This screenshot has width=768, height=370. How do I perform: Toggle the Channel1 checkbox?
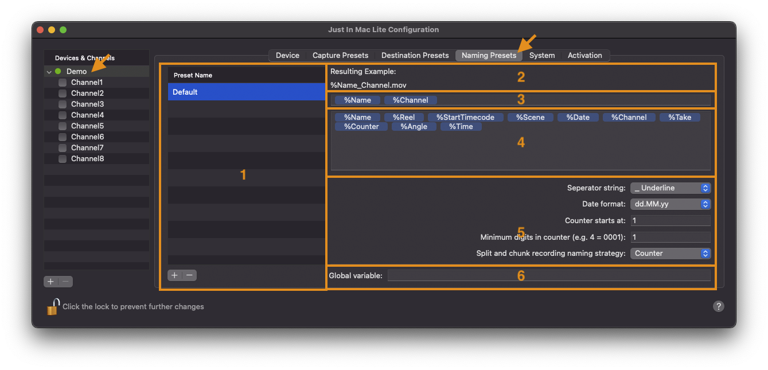click(x=63, y=83)
